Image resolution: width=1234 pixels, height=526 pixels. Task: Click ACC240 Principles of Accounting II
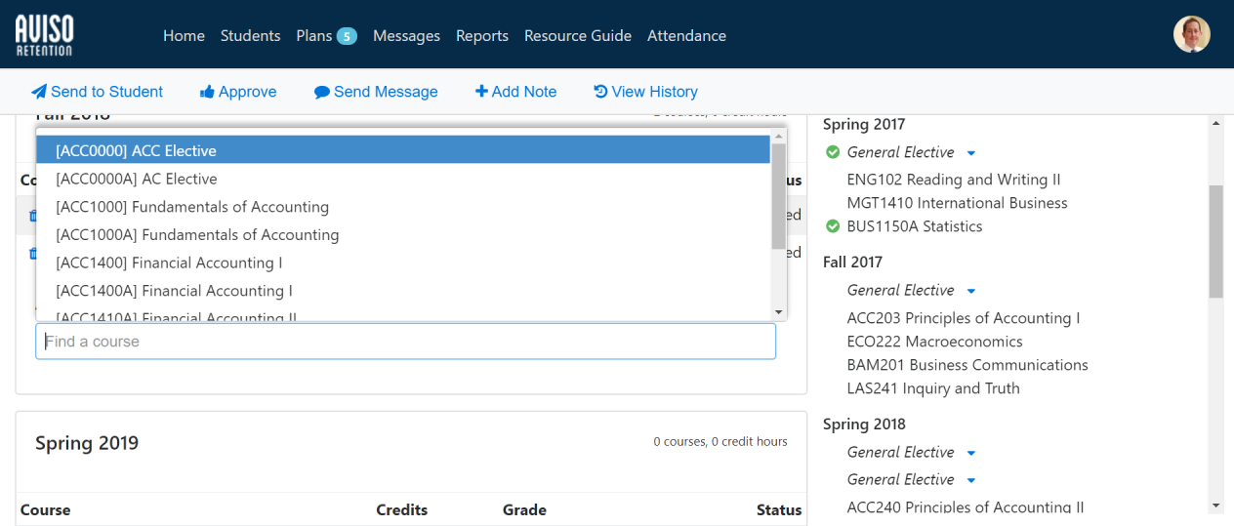point(966,507)
